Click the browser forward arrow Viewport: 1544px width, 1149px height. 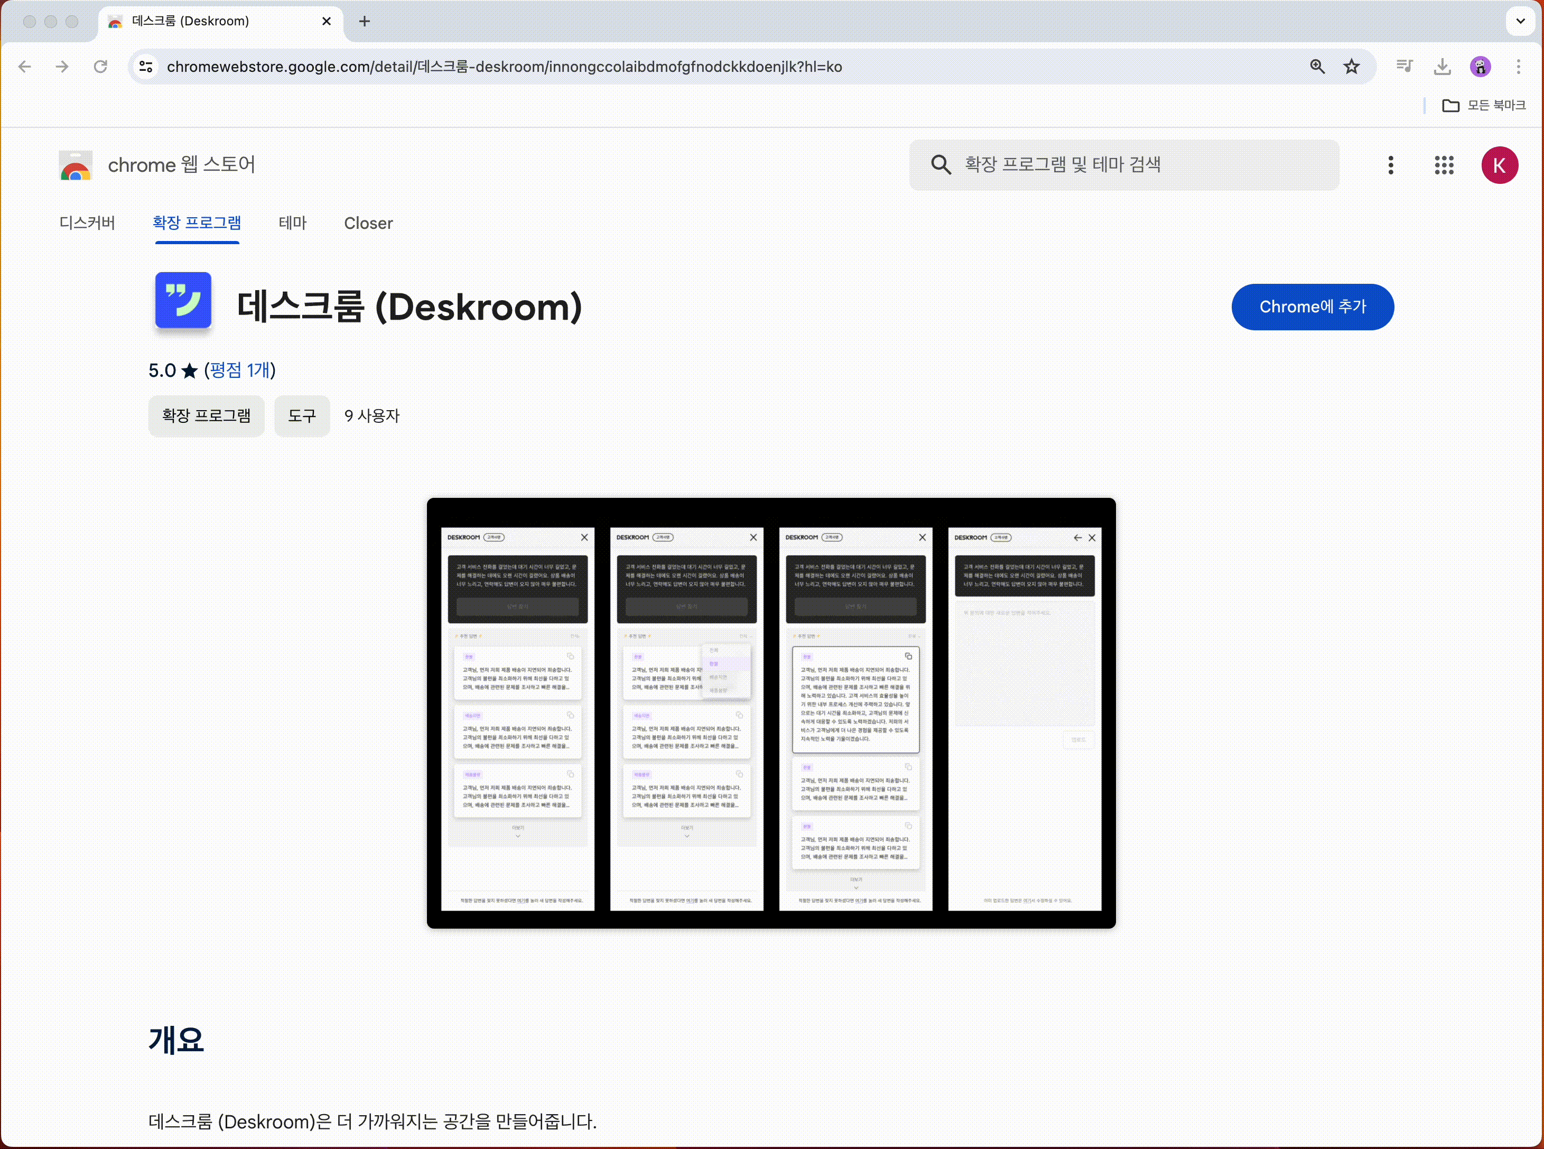click(x=62, y=67)
